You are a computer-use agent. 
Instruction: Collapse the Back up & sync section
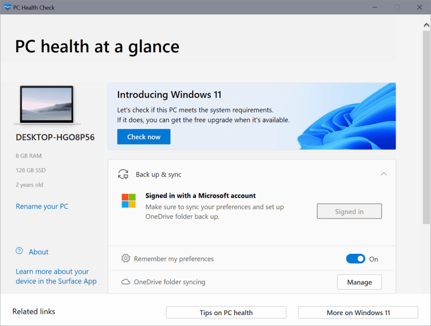(383, 174)
